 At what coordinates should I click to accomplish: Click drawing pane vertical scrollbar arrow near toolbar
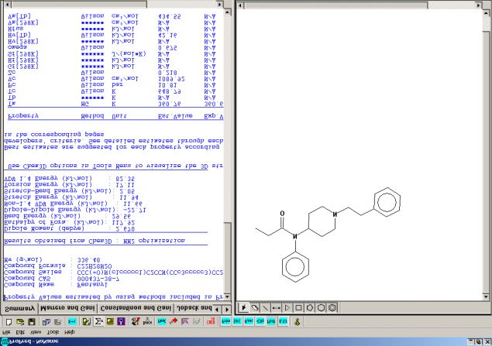486,296
